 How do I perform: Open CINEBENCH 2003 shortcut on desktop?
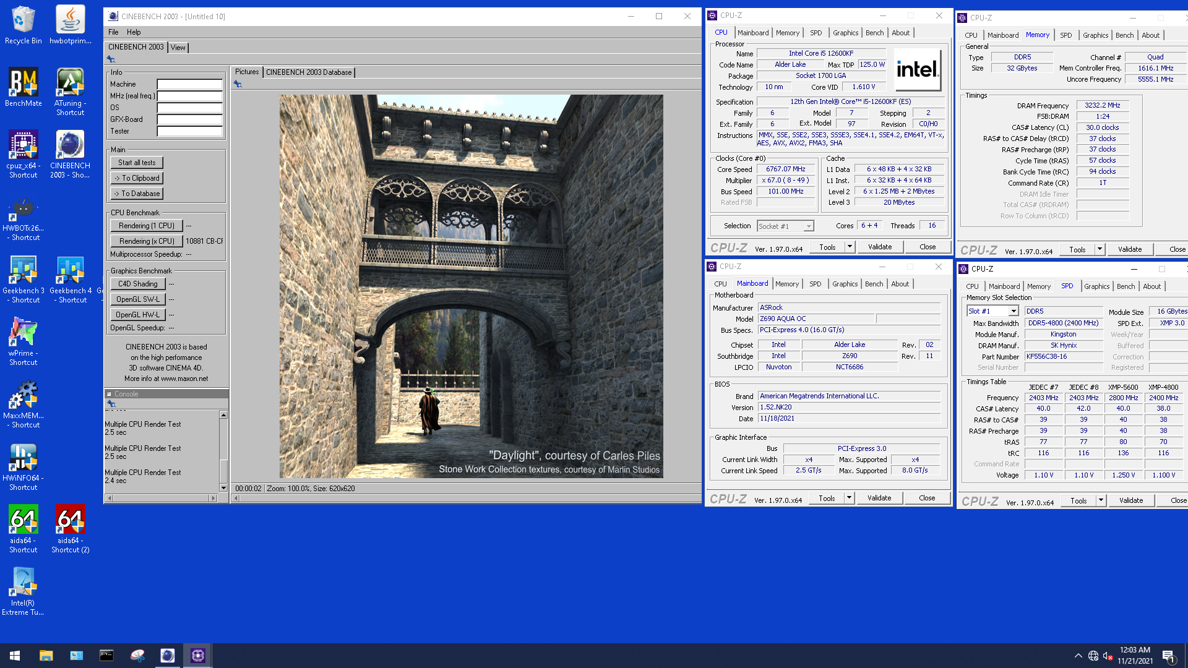pyautogui.click(x=71, y=154)
